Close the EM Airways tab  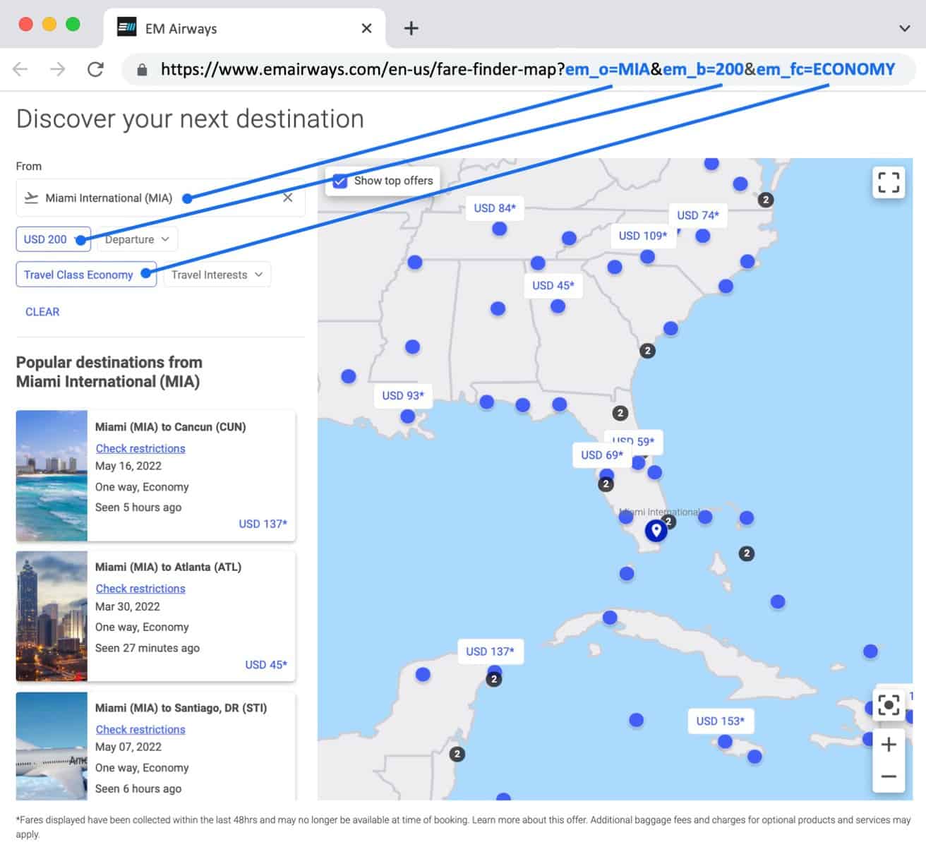(x=366, y=28)
